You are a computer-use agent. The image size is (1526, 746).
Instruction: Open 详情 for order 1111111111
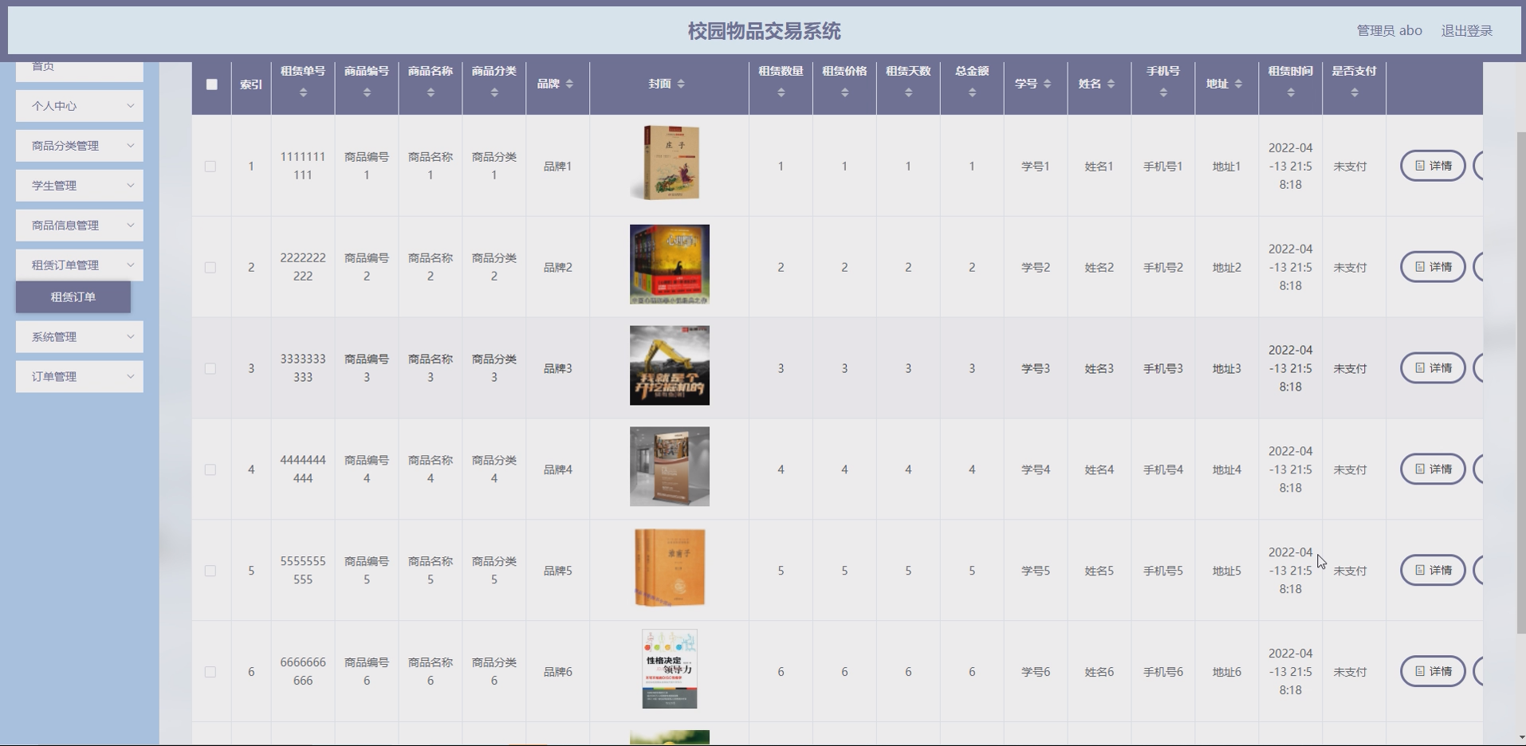1433,166
